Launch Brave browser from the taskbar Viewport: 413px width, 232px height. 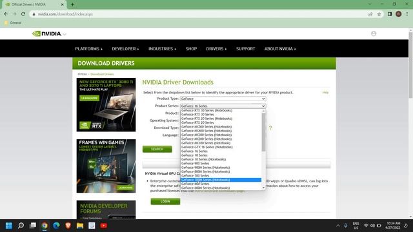(68, 226)
